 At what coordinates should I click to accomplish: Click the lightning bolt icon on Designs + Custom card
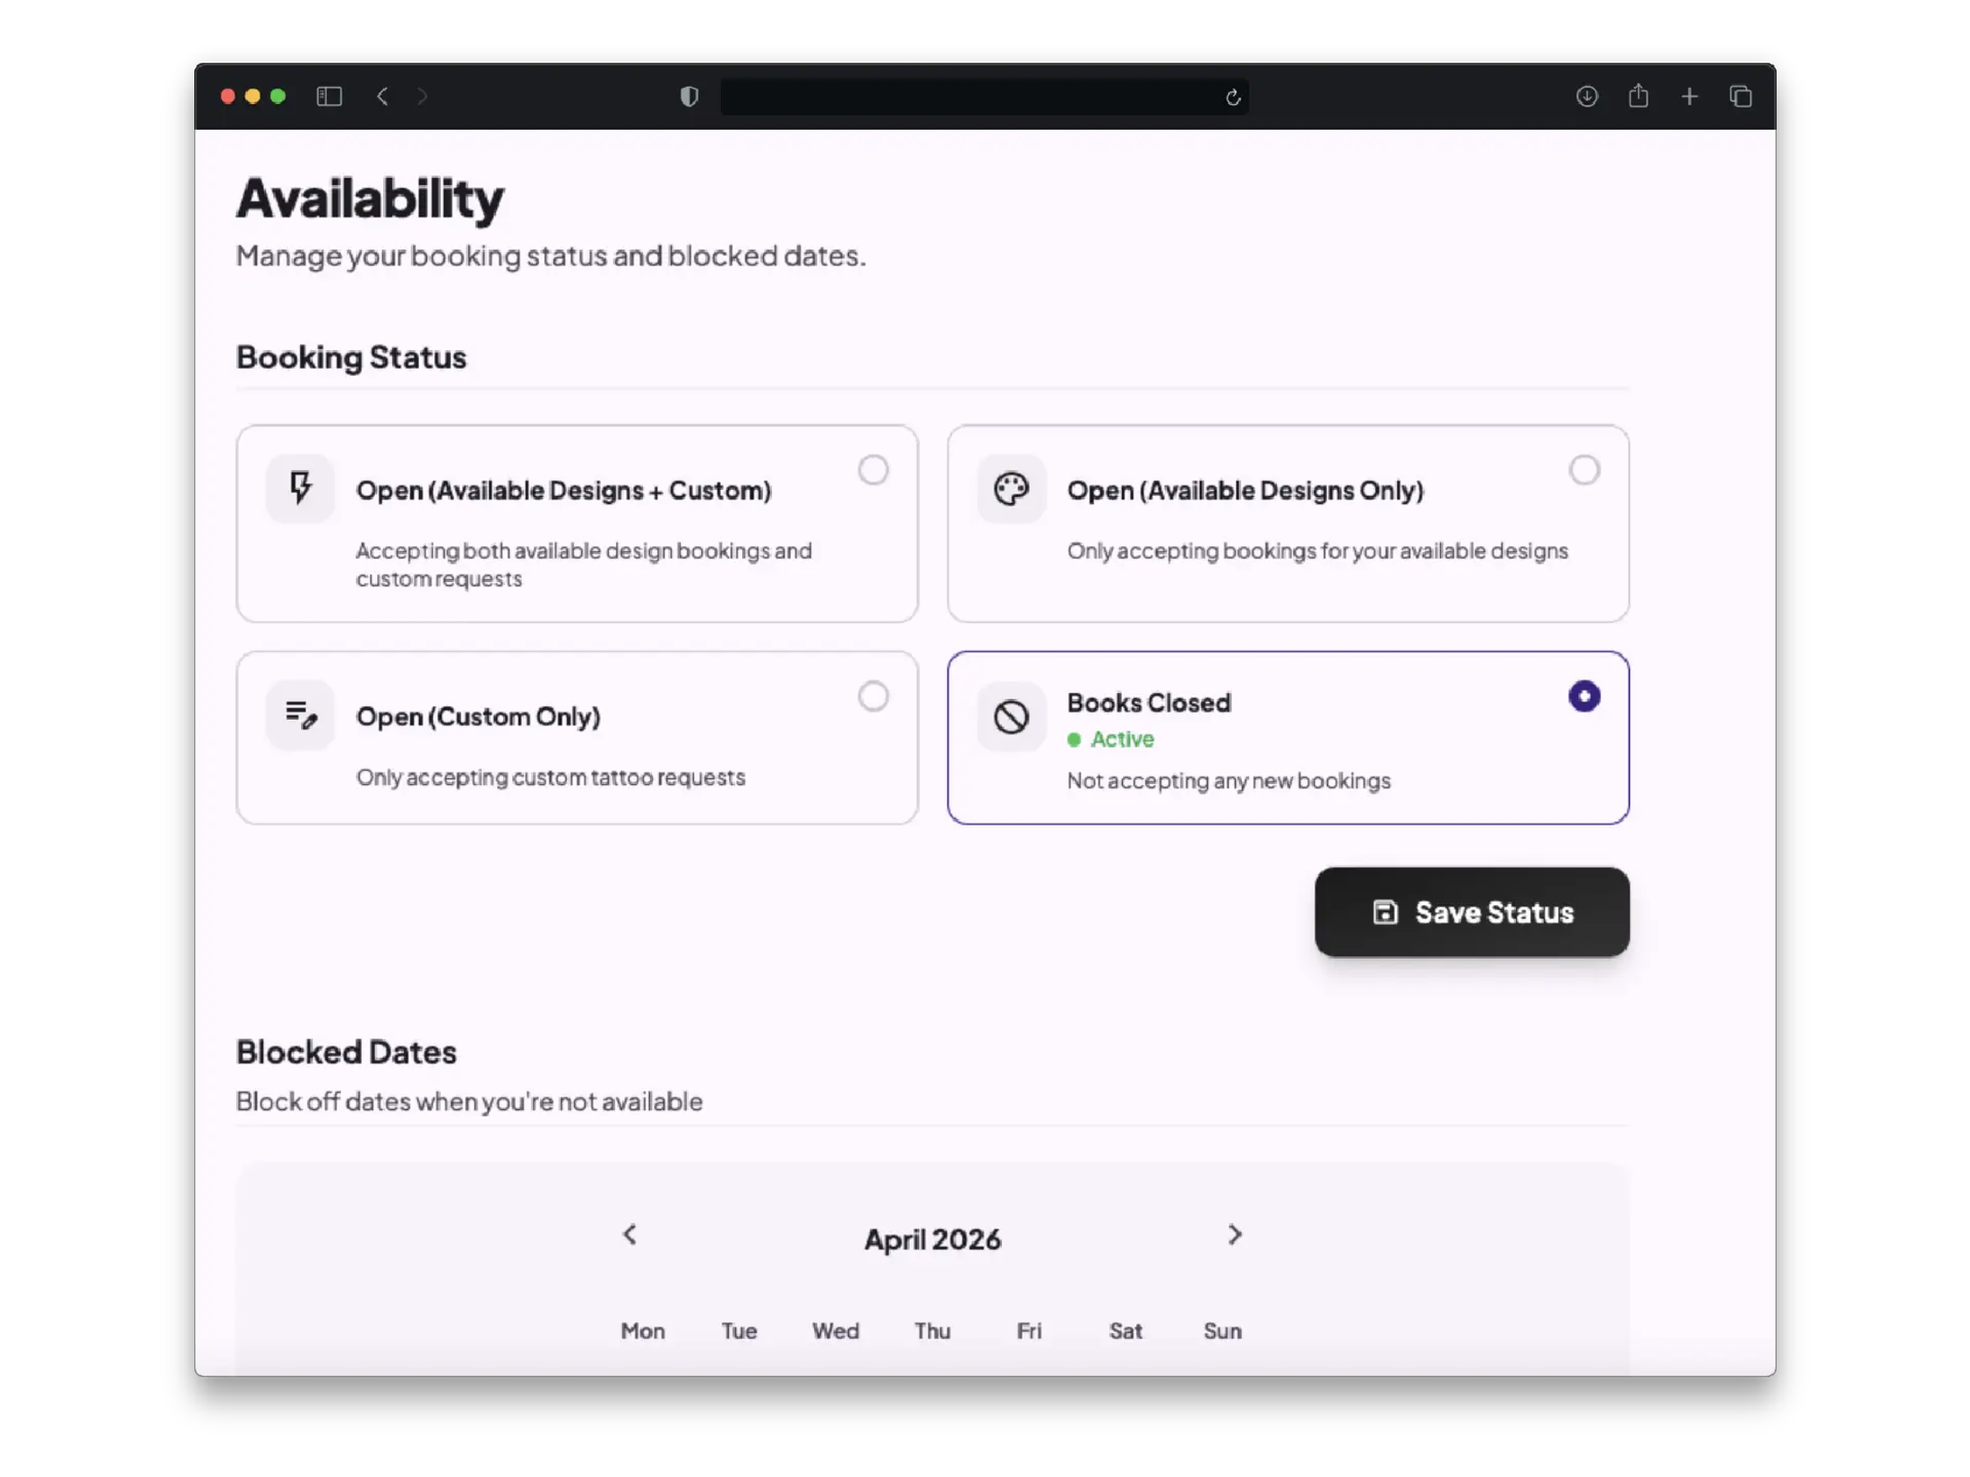pos(300,488)
